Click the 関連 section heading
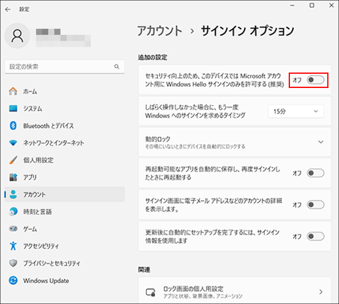The image size is (339, 304). [x=144, y=270]
